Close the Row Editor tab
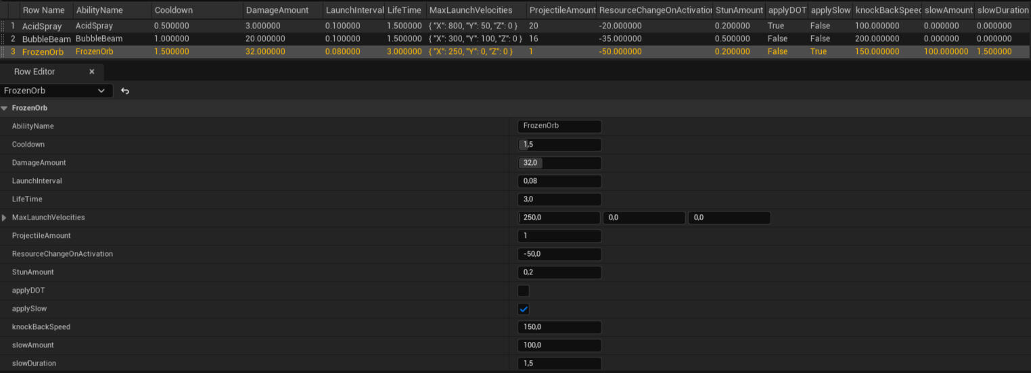 (92, 72)
